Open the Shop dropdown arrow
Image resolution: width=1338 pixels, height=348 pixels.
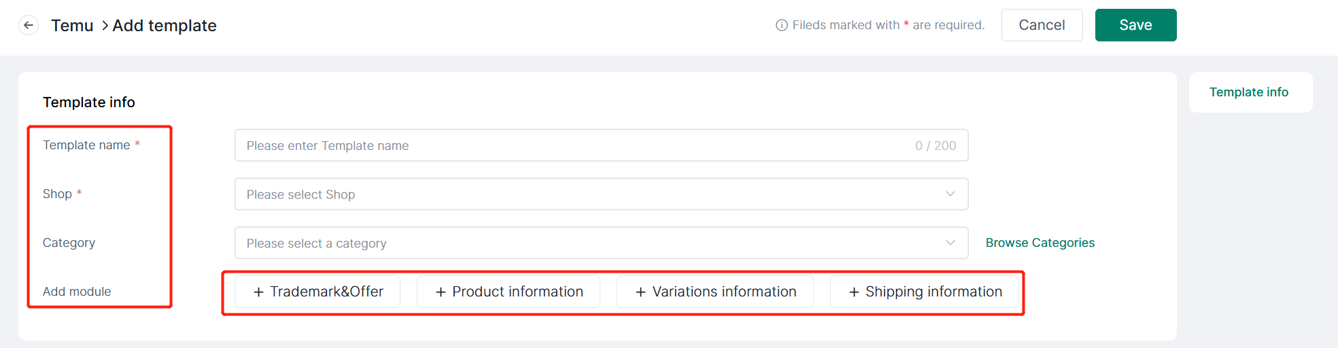click(x=950, y=194)
